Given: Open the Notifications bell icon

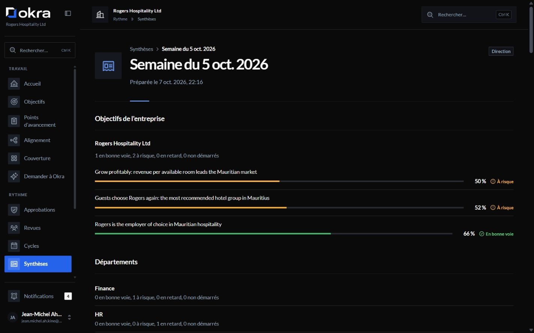Looking at the screenshot, I should 14,296.
